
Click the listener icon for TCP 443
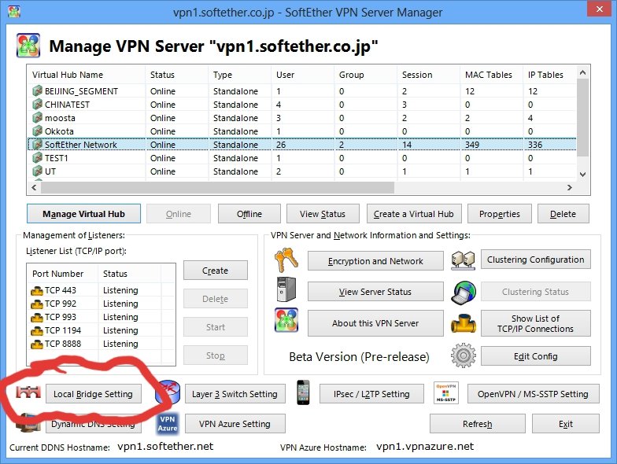pyautogui.click(x=36, y=291)
